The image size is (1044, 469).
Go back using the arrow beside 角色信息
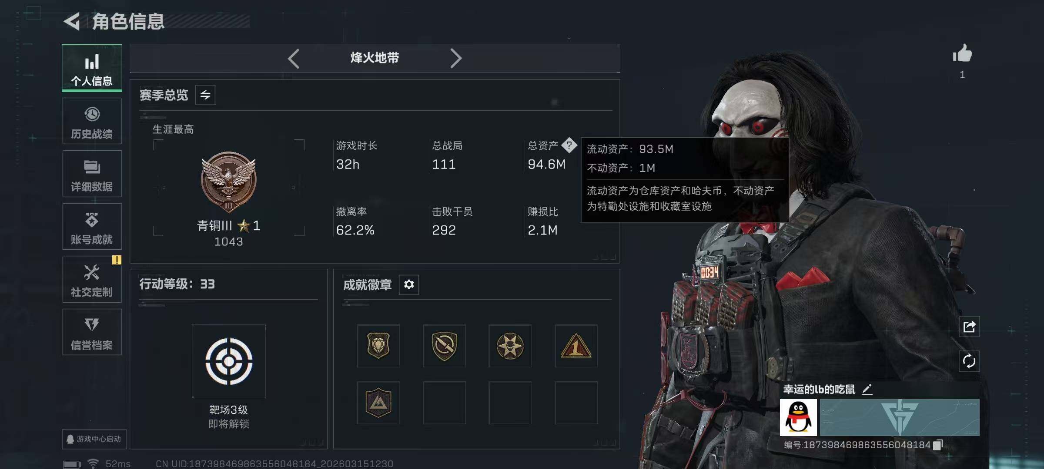click(72, 22)
